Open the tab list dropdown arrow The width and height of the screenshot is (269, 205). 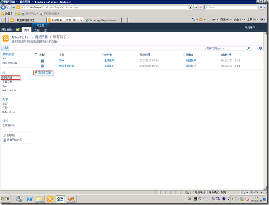pos(8,20)
